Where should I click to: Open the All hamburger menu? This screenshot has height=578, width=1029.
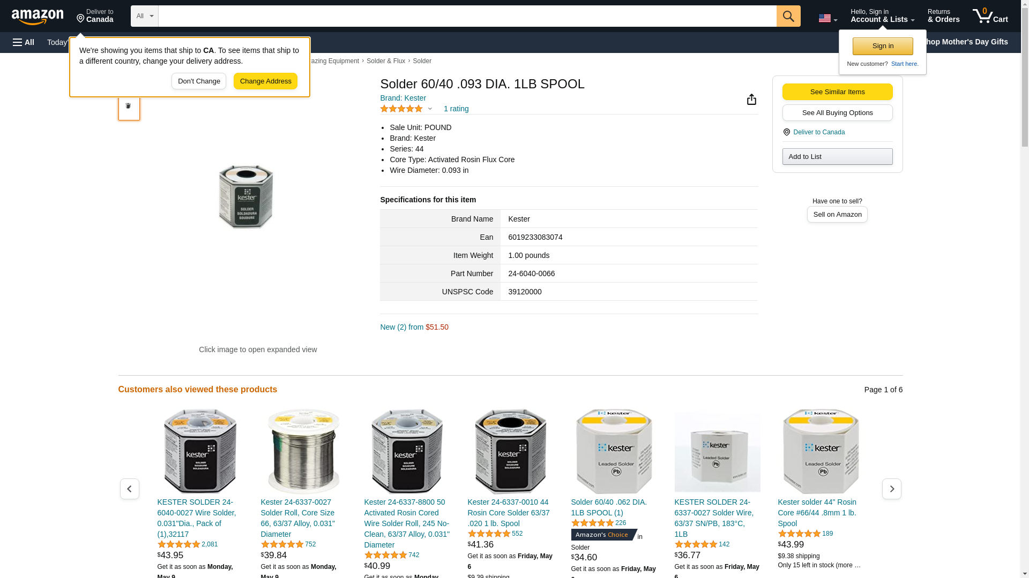coord(24,42)
